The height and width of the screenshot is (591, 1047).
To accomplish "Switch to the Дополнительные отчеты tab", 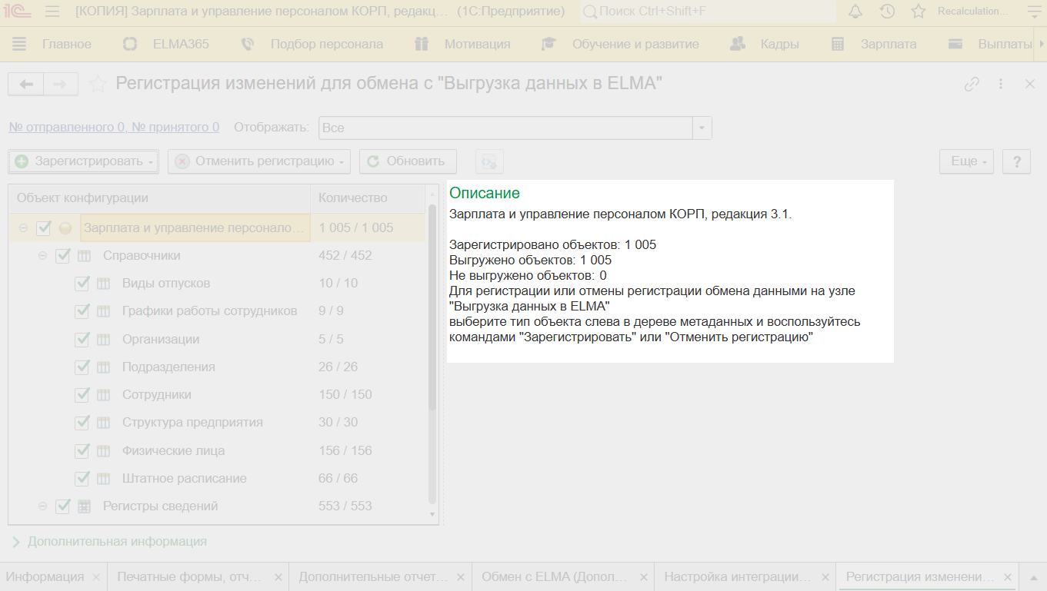I will tap(373, 577).
